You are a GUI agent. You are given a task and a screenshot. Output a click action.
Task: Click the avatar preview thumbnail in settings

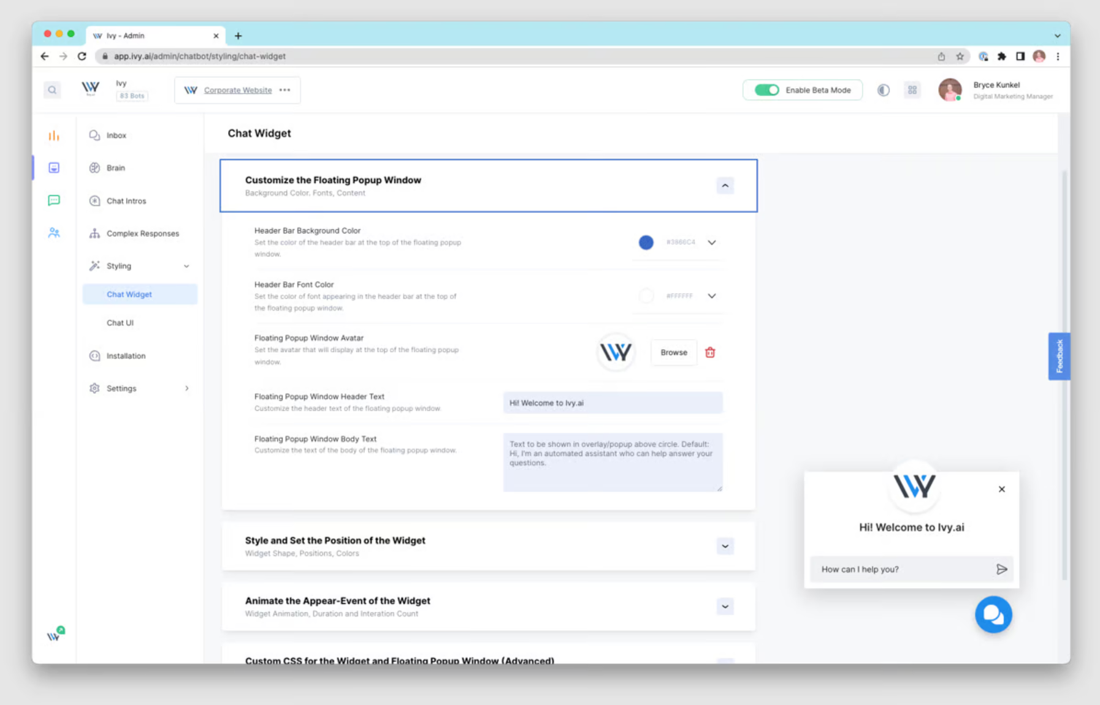pyautogui.click(x=615, y=352)
